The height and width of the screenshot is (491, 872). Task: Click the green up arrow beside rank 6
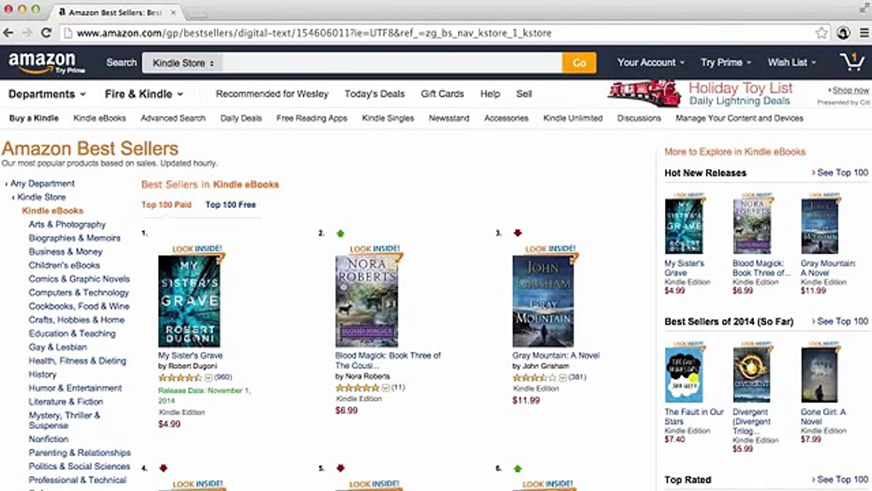(517, 468)
